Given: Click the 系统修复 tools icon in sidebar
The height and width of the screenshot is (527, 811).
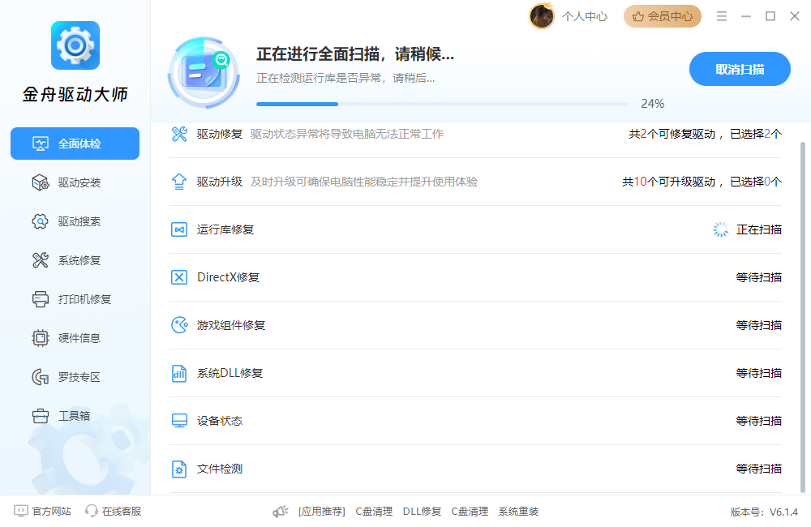Looking at the screenshot, I should pyautogui.click(x=41, y=260).
